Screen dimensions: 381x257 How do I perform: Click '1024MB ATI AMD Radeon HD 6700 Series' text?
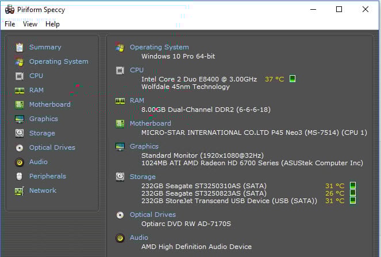click(x=210, y=163)
